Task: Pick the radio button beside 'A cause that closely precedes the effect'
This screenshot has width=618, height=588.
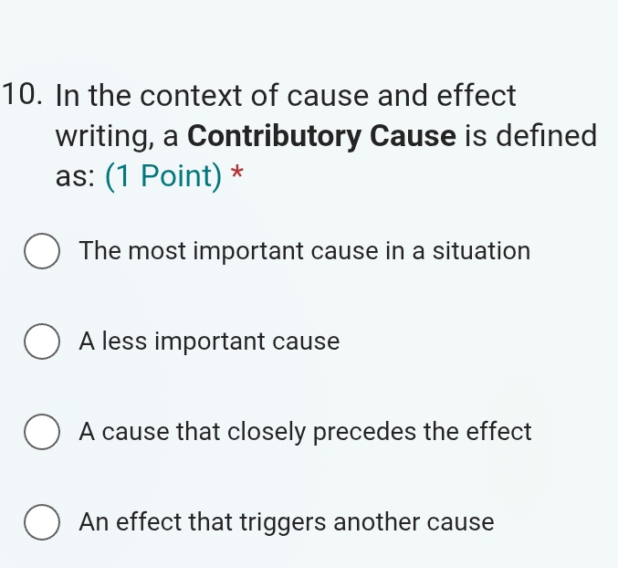Action: point(42,432)
